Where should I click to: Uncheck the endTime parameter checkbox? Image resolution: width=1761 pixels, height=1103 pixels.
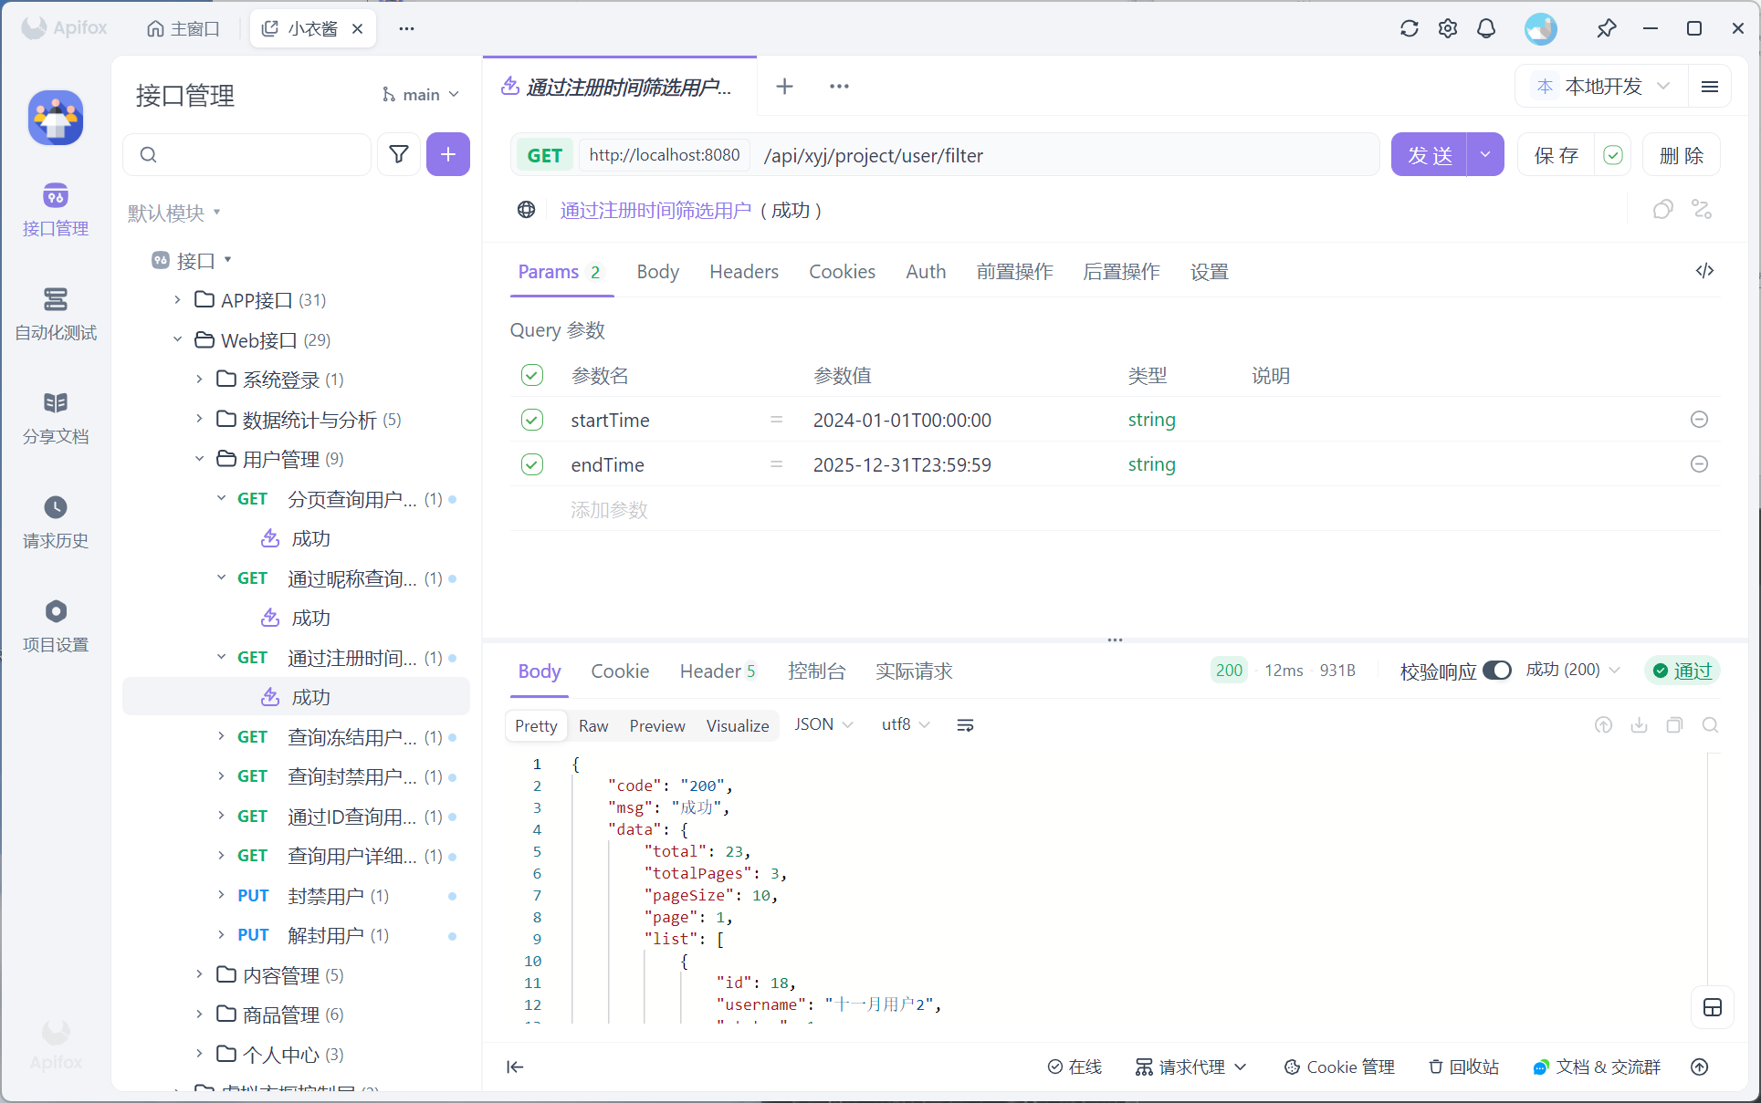532,464
